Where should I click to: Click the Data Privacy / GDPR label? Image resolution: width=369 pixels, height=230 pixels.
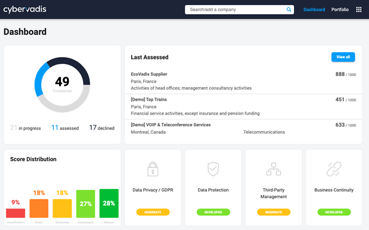coord(153,190)
